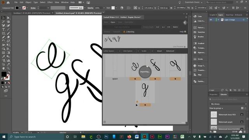Switch Libraries to grid view

(x=242, y=108)
